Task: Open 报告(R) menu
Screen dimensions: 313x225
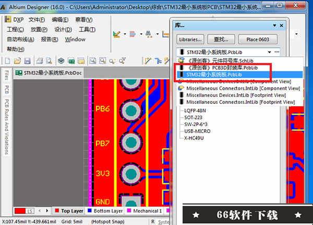Action: tap(50, 39)
